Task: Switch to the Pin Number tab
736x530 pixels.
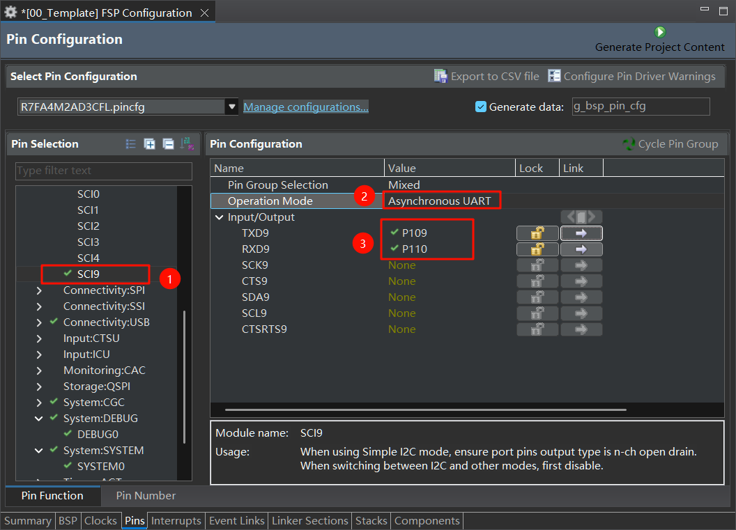Action: (x=146, y=496)
